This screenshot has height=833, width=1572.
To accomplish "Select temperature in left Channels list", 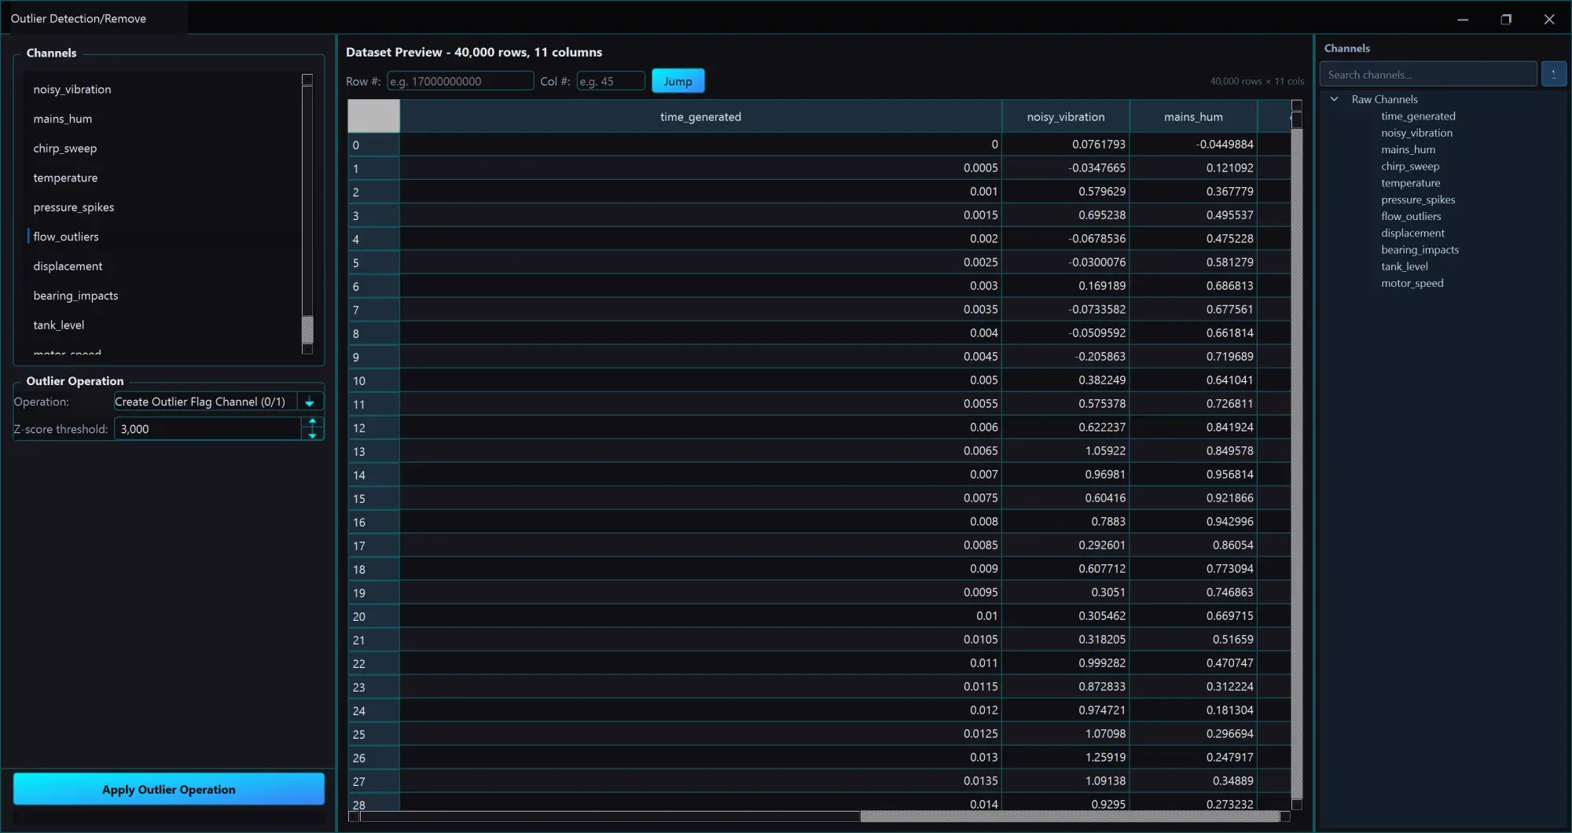I will pos(163,178).
